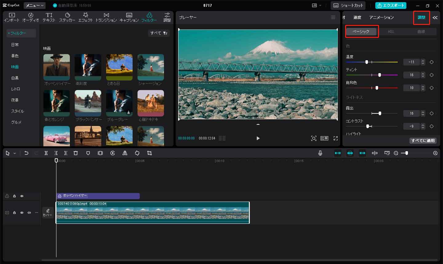Click the delete trash icon in timeline toolbar

click(x=76, y=153)
